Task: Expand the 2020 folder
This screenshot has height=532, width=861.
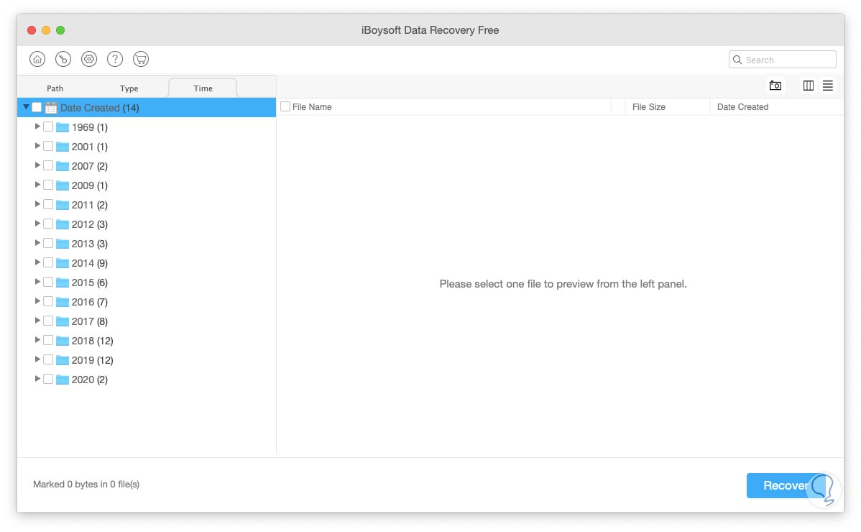Action: pyautogui.click(x=37, y=379)
